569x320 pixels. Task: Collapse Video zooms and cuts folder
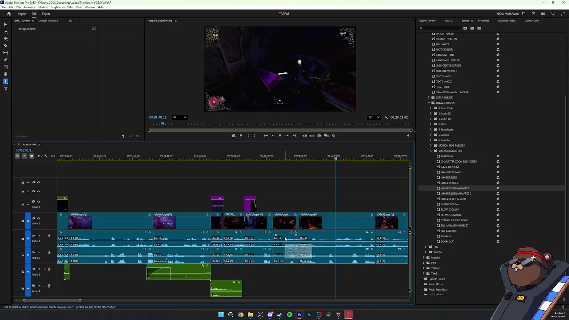432,151
